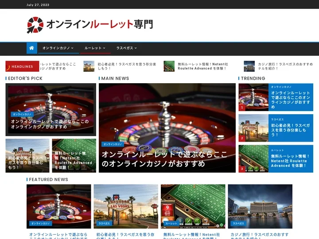Viewport: 319px width, 239px height.
Task: Open Featured title 初心者必見！ラスベガスを思う存
Action: (x=125, y=236)
